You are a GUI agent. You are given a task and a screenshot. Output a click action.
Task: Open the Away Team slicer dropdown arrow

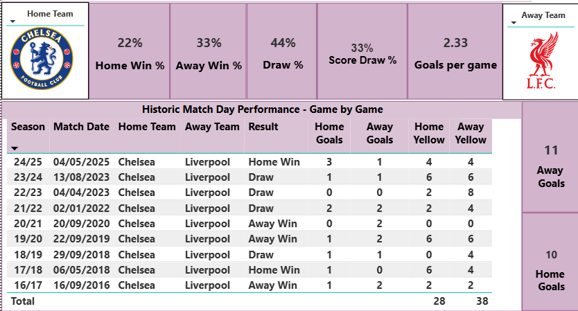click(513, 23)
